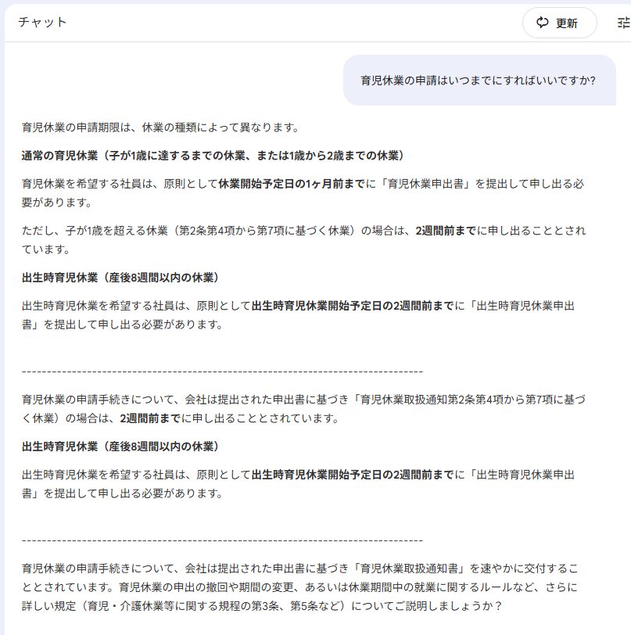Click the チャット header title
This screenshot has width=631, height=635.
42,22
